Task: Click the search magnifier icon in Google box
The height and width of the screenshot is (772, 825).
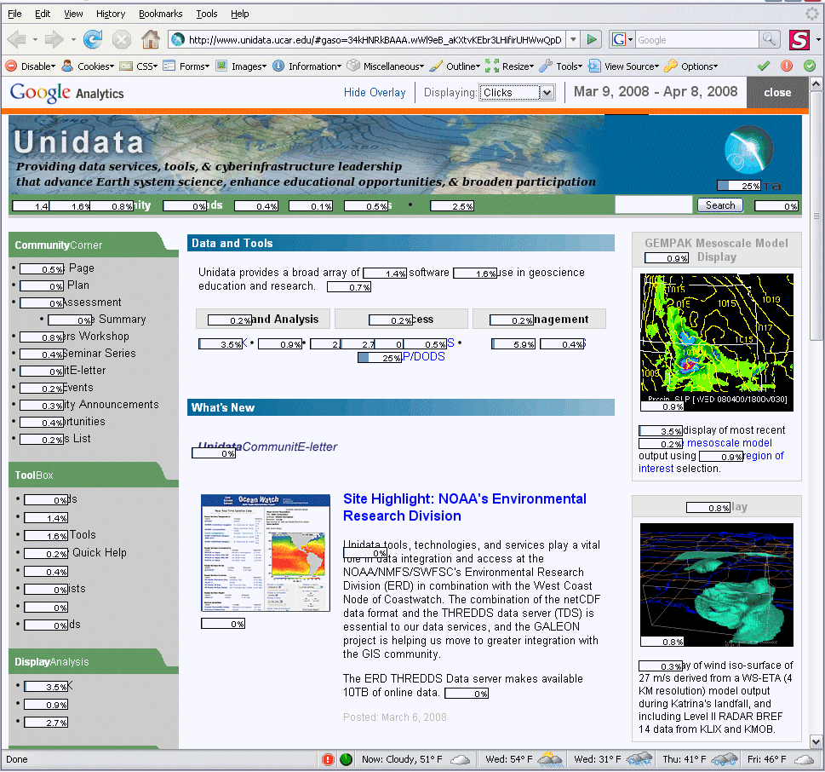Action: [769, 39]
